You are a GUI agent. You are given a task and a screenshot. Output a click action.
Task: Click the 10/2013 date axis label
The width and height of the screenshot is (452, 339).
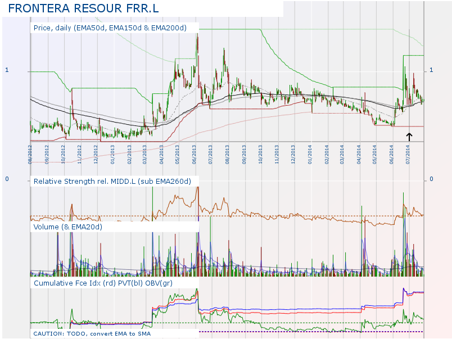[260, 155]
